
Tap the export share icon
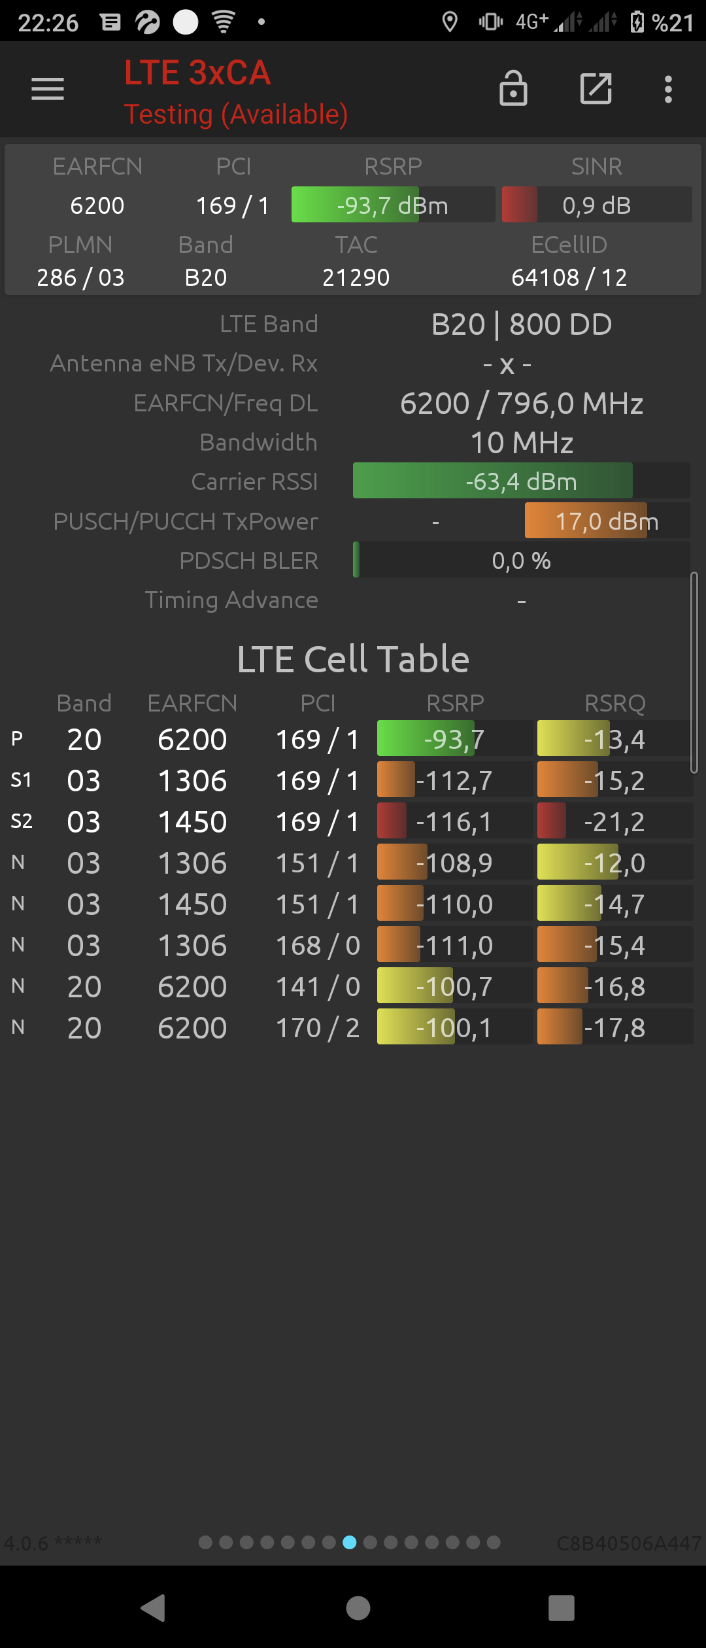point(596,89)
